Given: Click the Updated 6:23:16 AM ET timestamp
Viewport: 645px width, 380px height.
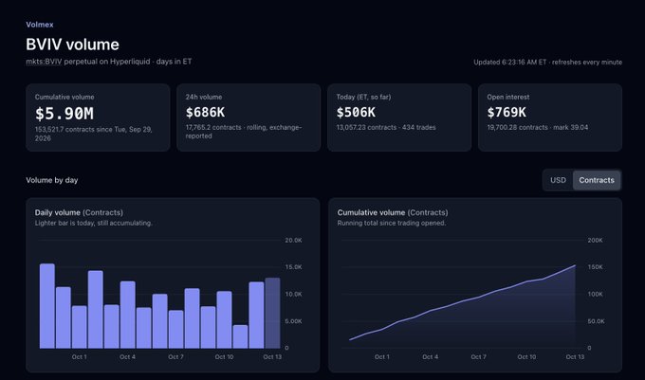Looking at the screenshot, I should [x=510, y=63].
